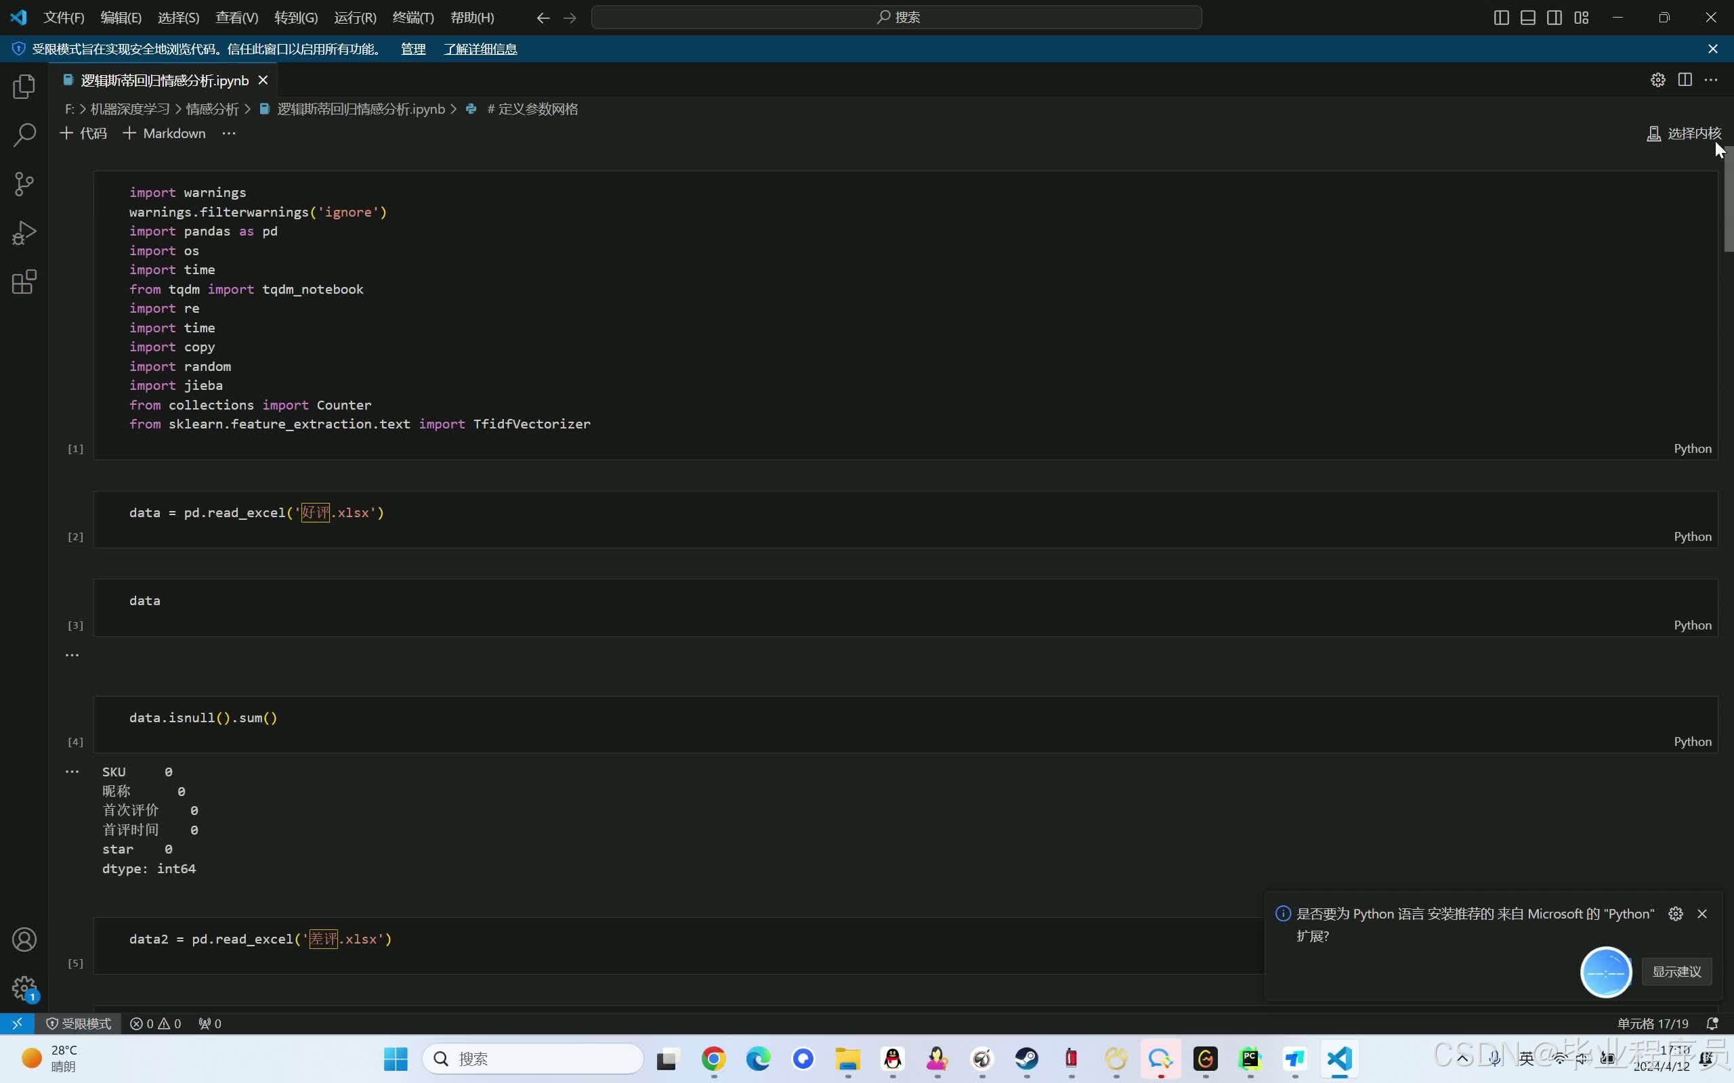Click 情感分析 breadcrumb folder
1734x1083 pixels.
pos(212,109)
